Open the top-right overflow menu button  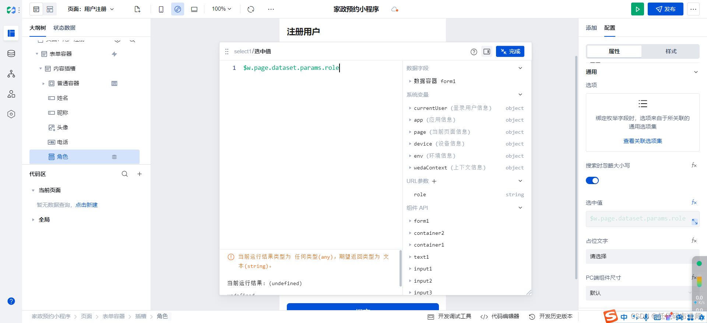[693, 9]
